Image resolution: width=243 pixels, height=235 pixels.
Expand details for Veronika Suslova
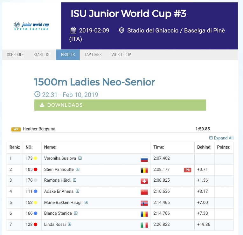[80, 158]
